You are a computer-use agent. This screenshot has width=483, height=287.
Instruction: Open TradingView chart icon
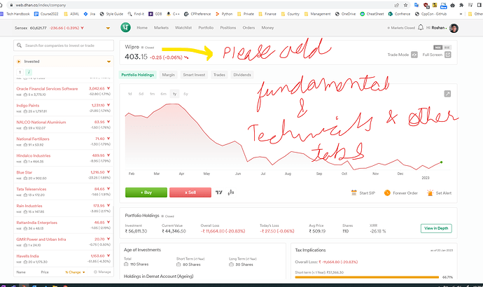tap(218, 192)
